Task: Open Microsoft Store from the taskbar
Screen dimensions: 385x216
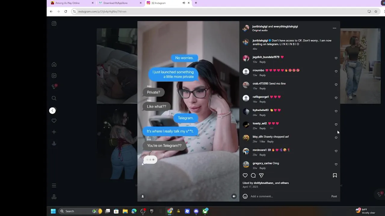Action: [x=116, y=211]
